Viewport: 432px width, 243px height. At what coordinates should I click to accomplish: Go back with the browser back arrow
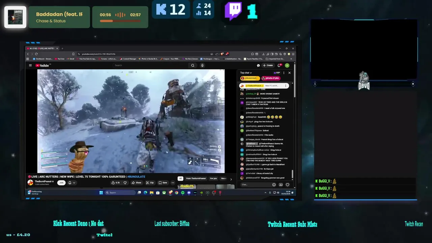28,54
